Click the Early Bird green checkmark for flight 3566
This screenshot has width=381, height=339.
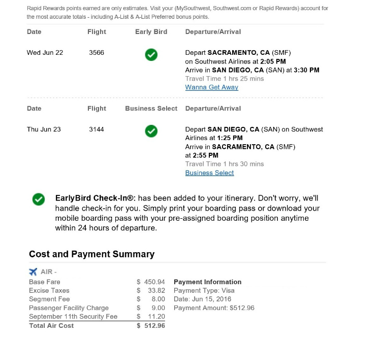pos(151,55)
